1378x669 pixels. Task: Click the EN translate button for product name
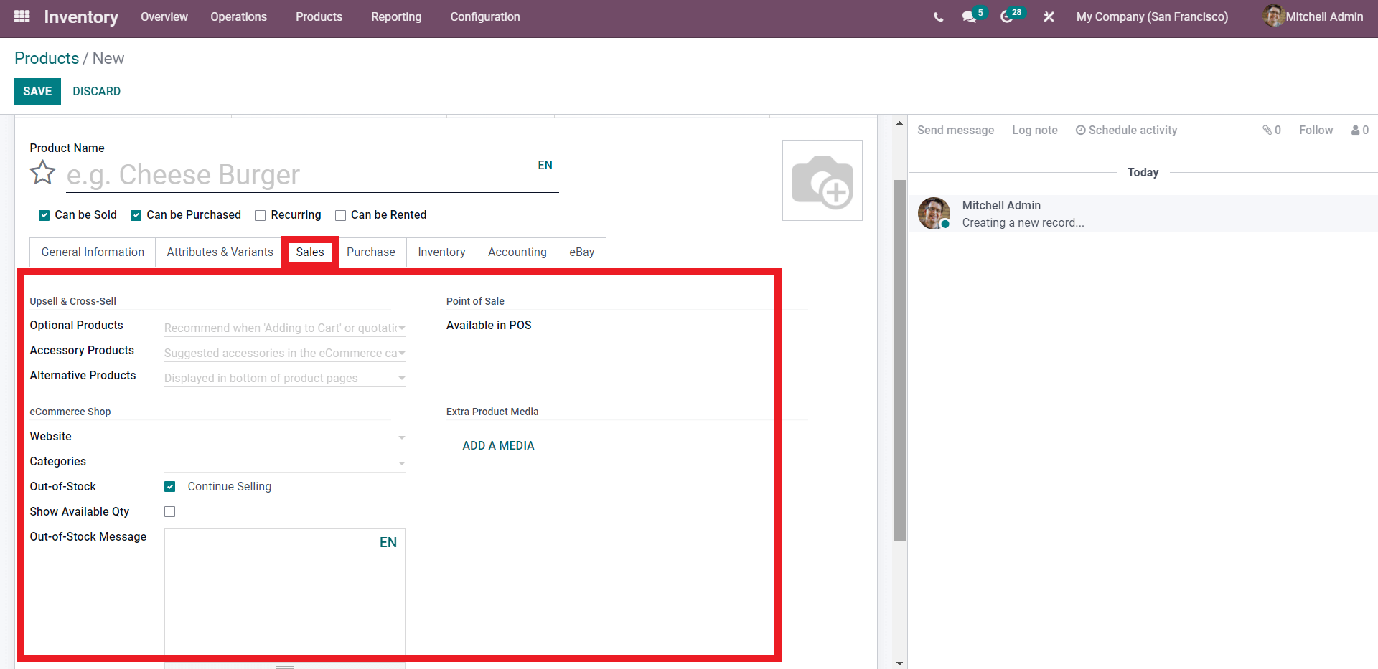[x=545, y=166]
